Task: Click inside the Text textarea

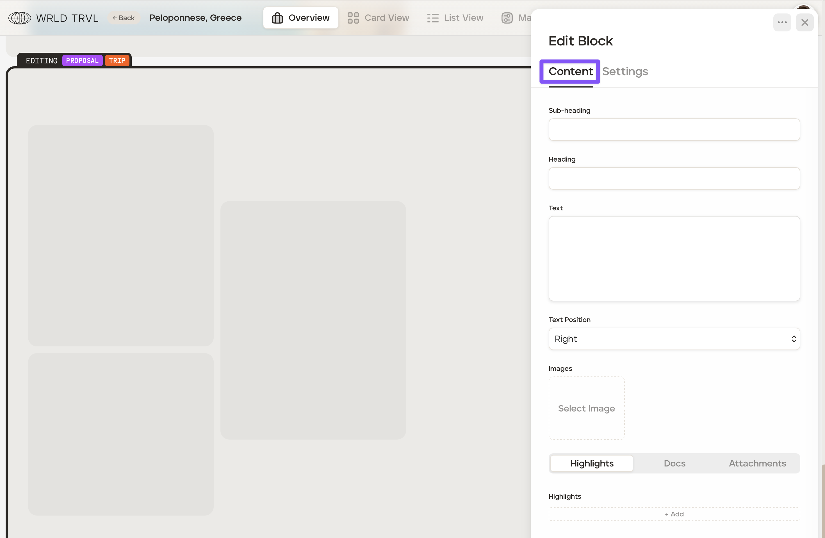Action: 674,258
